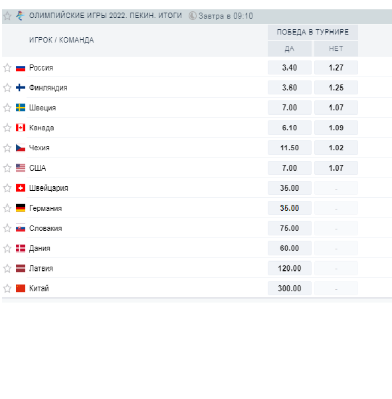Toggle favorite star next to Россия
The height and width of the screenshot is (399, 392).
pos(7,68)
